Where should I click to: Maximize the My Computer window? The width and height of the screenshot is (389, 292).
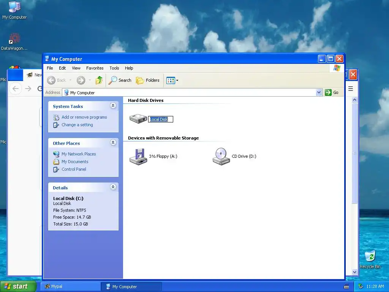[331, 59]
